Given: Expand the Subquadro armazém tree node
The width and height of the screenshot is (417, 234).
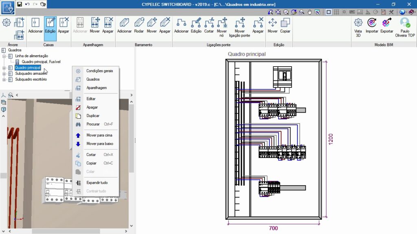Looking at the screenshot, I should [x=4, y=74].
